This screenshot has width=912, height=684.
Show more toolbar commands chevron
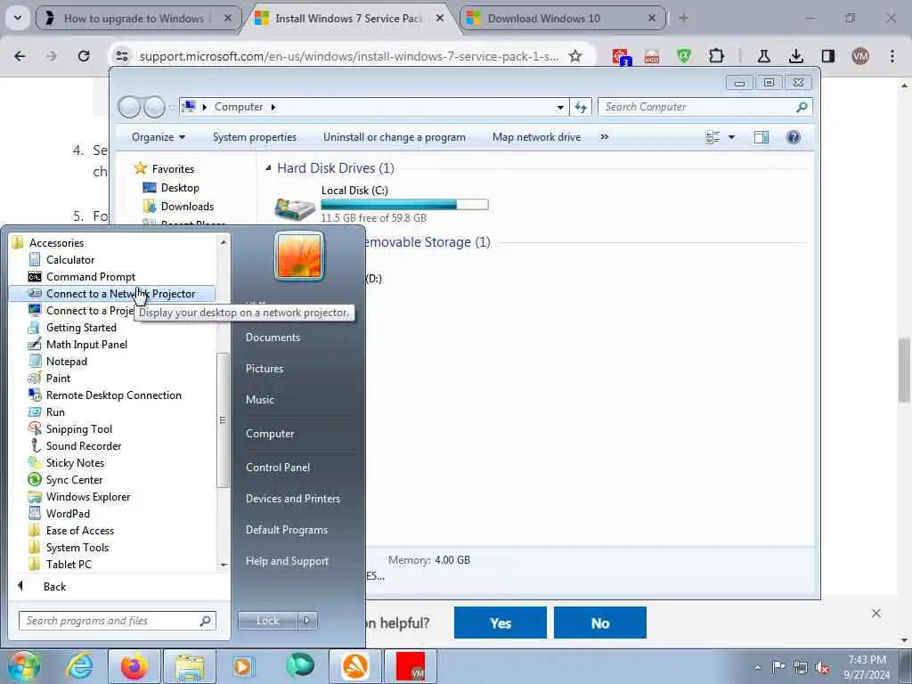[605, 136]
